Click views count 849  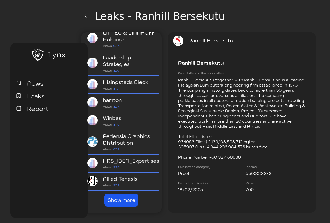tap(116, 125)
